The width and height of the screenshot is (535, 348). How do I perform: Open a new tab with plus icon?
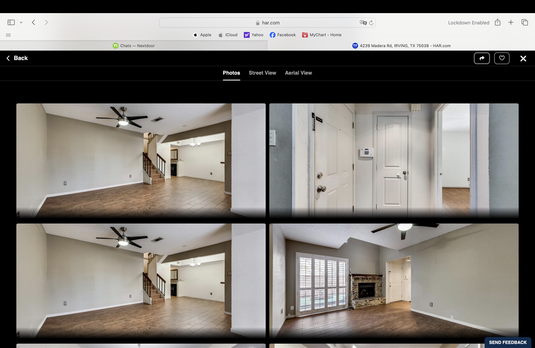pyautogui.click(x=511, y=22)
